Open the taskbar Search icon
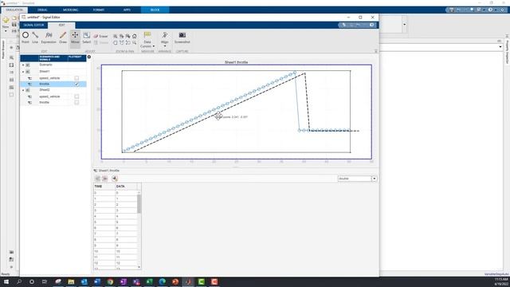 (x=19, y=281)
